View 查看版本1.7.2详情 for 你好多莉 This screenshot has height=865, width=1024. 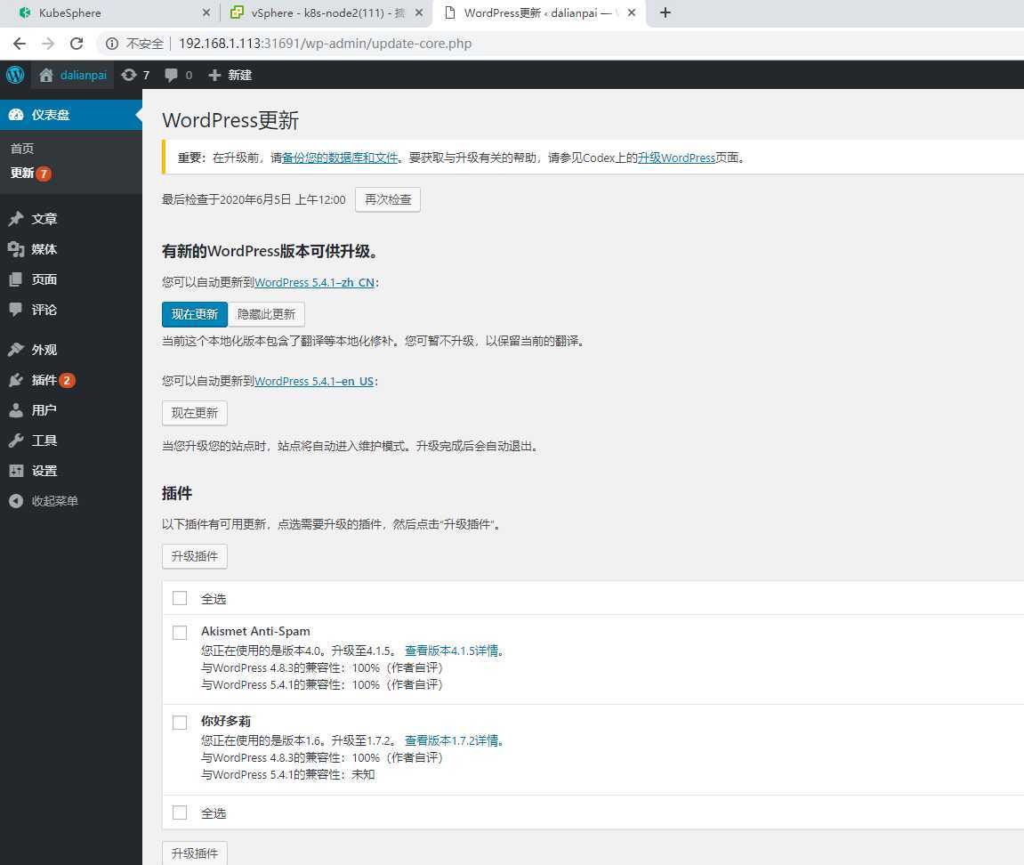point(453,741)
